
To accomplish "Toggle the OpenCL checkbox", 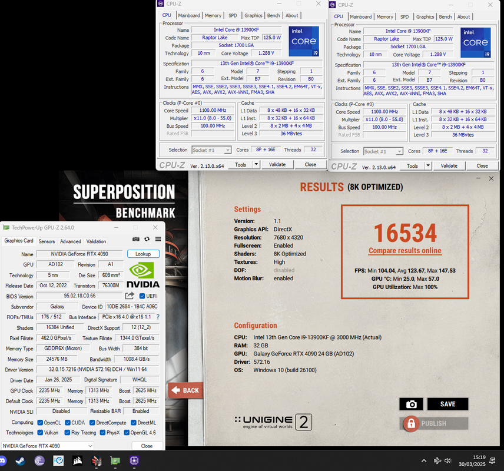I will click(40, 423).
